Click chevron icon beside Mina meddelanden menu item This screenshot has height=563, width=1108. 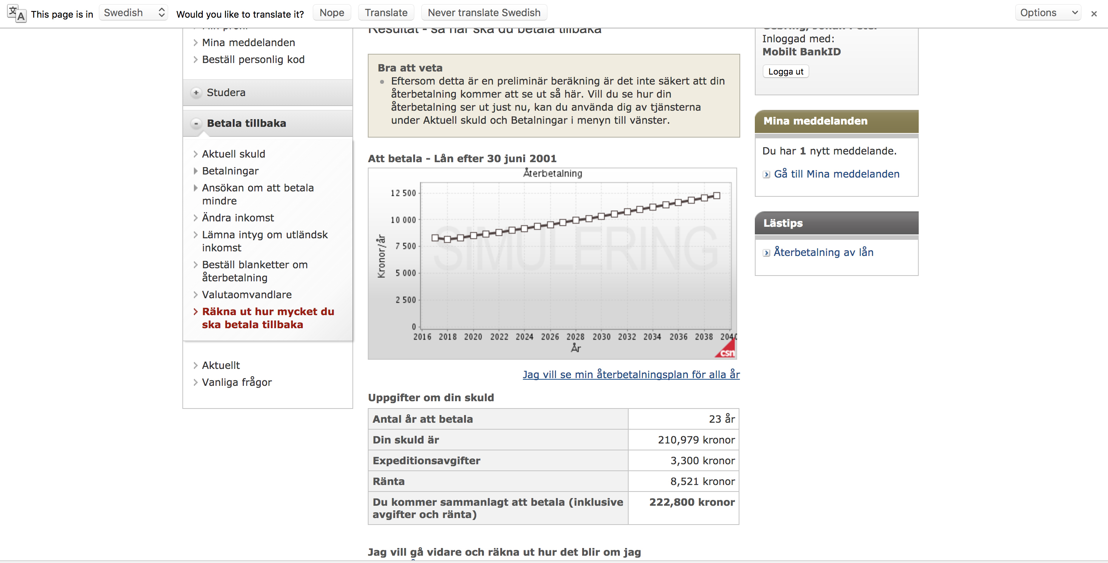click(195, 43)
